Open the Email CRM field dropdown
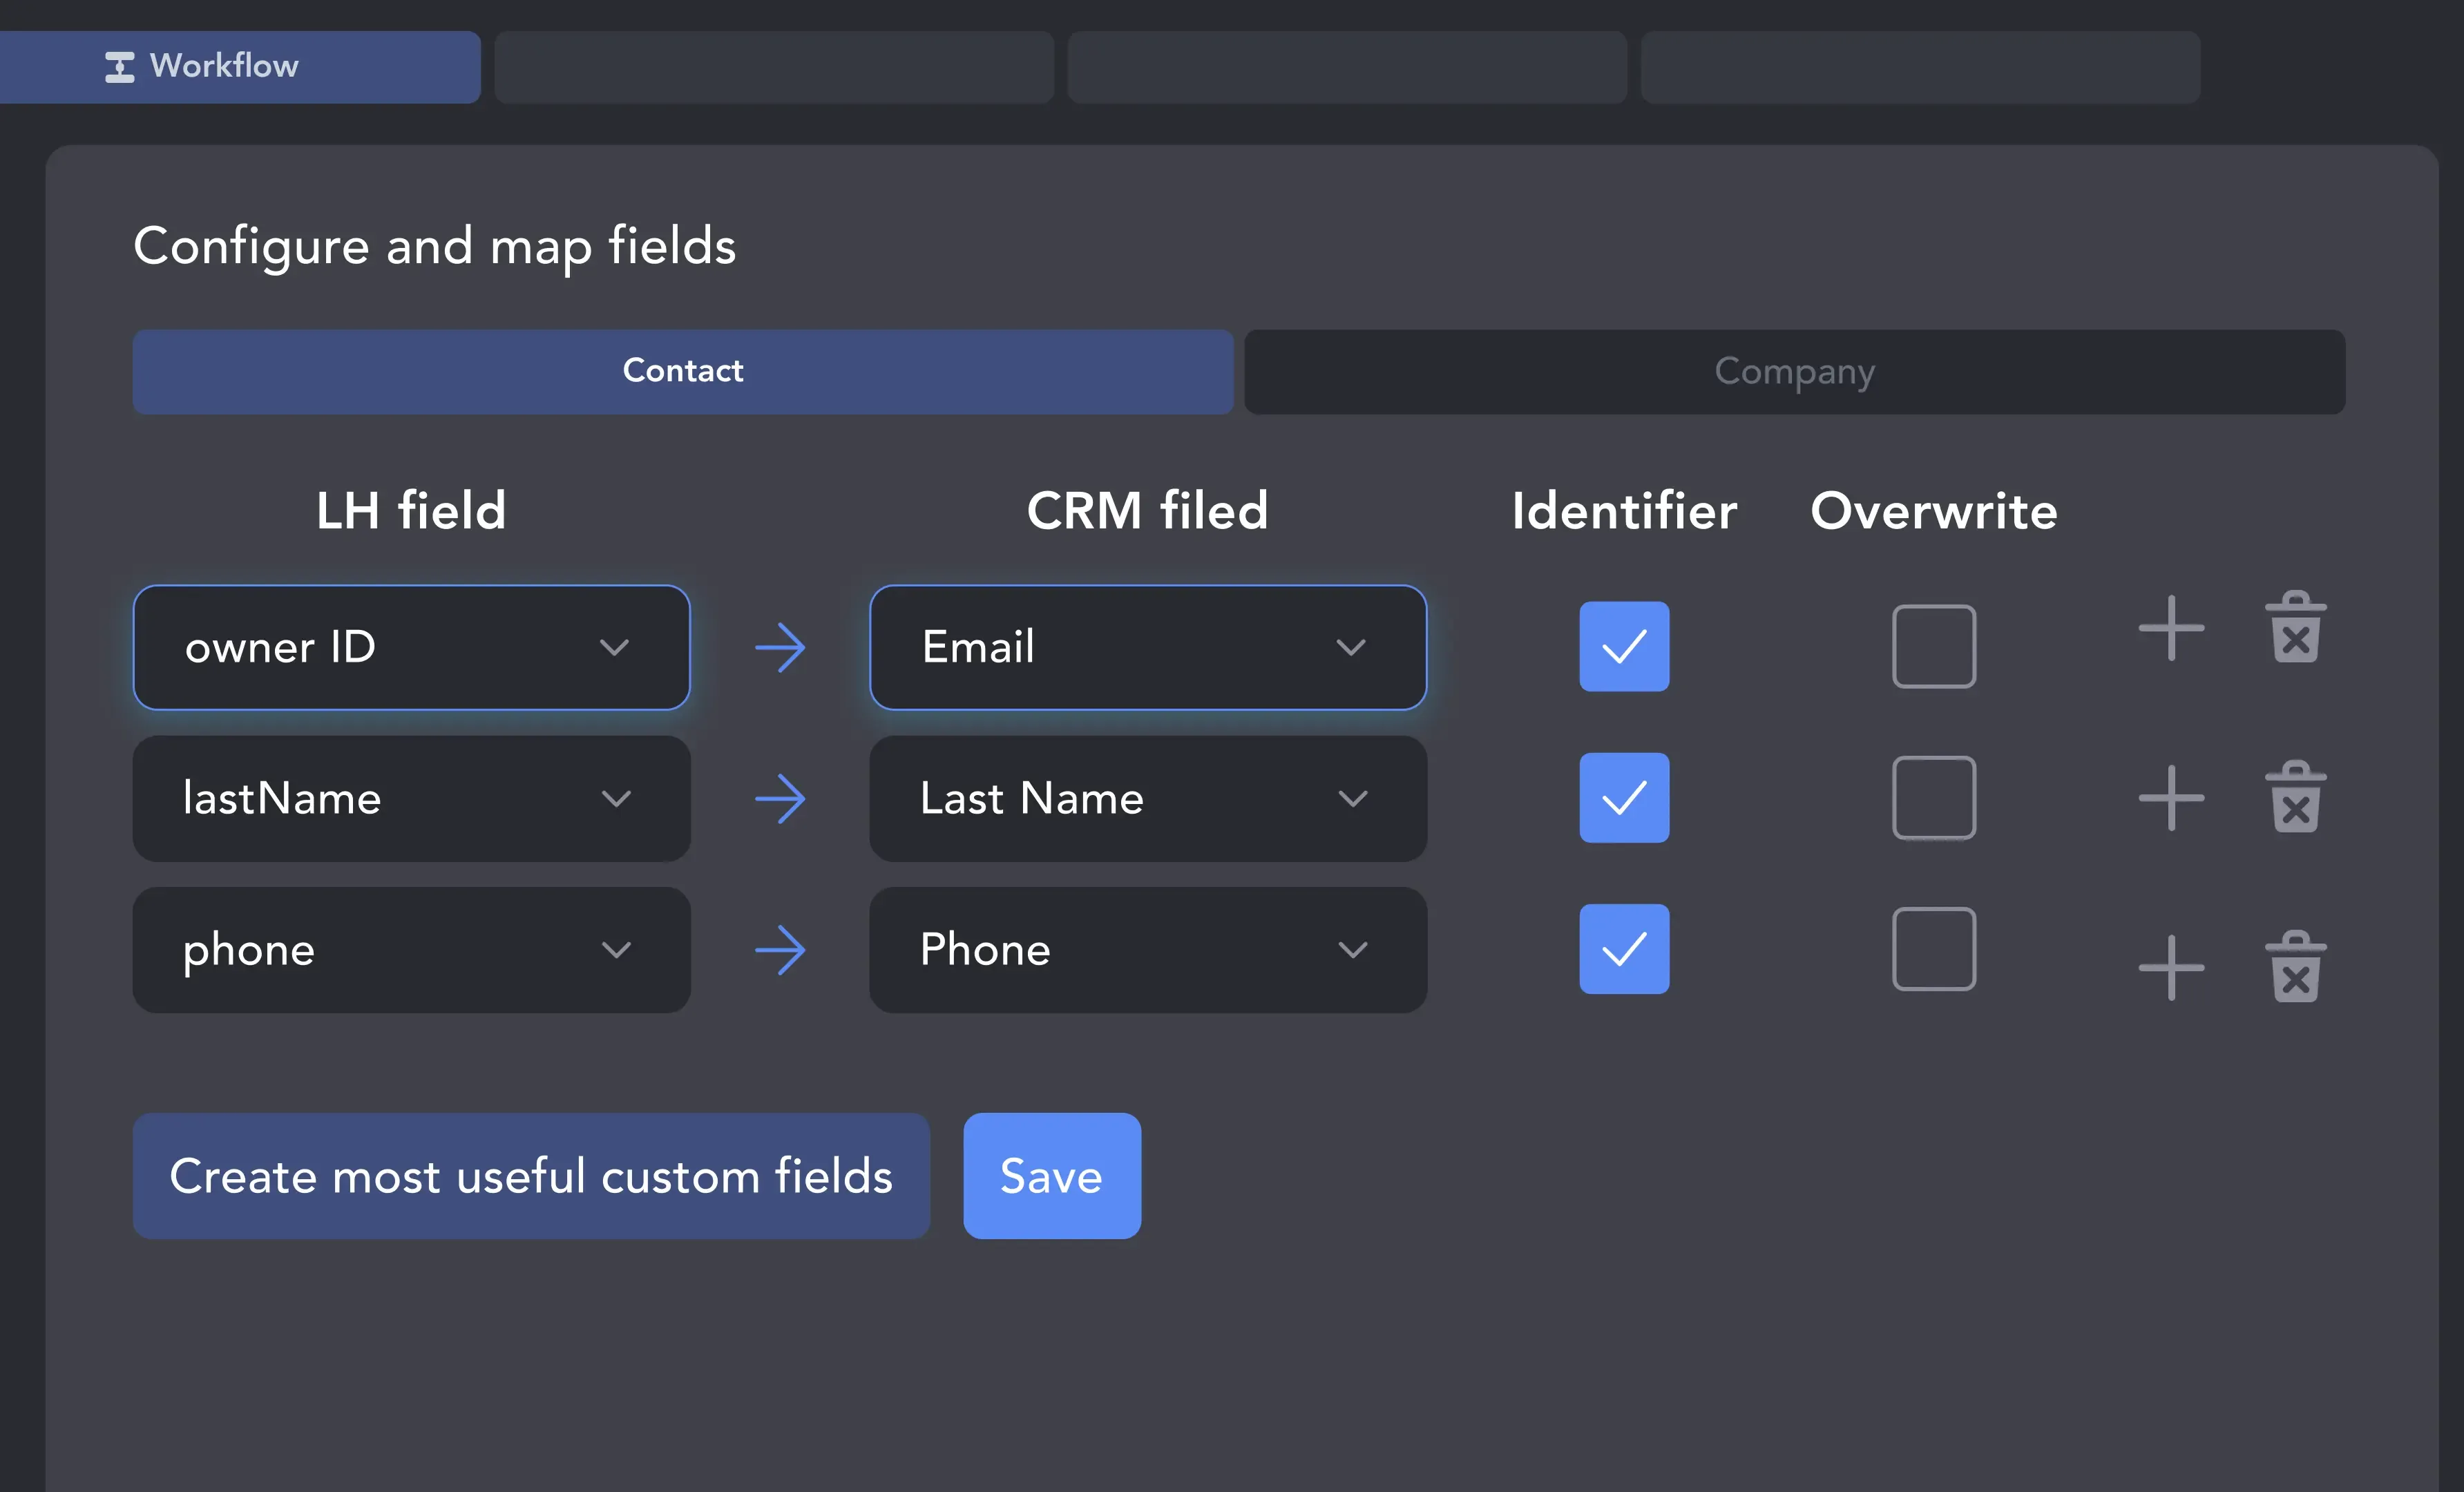This screenshot has height=1492, width=2464. coord(1148,647)
